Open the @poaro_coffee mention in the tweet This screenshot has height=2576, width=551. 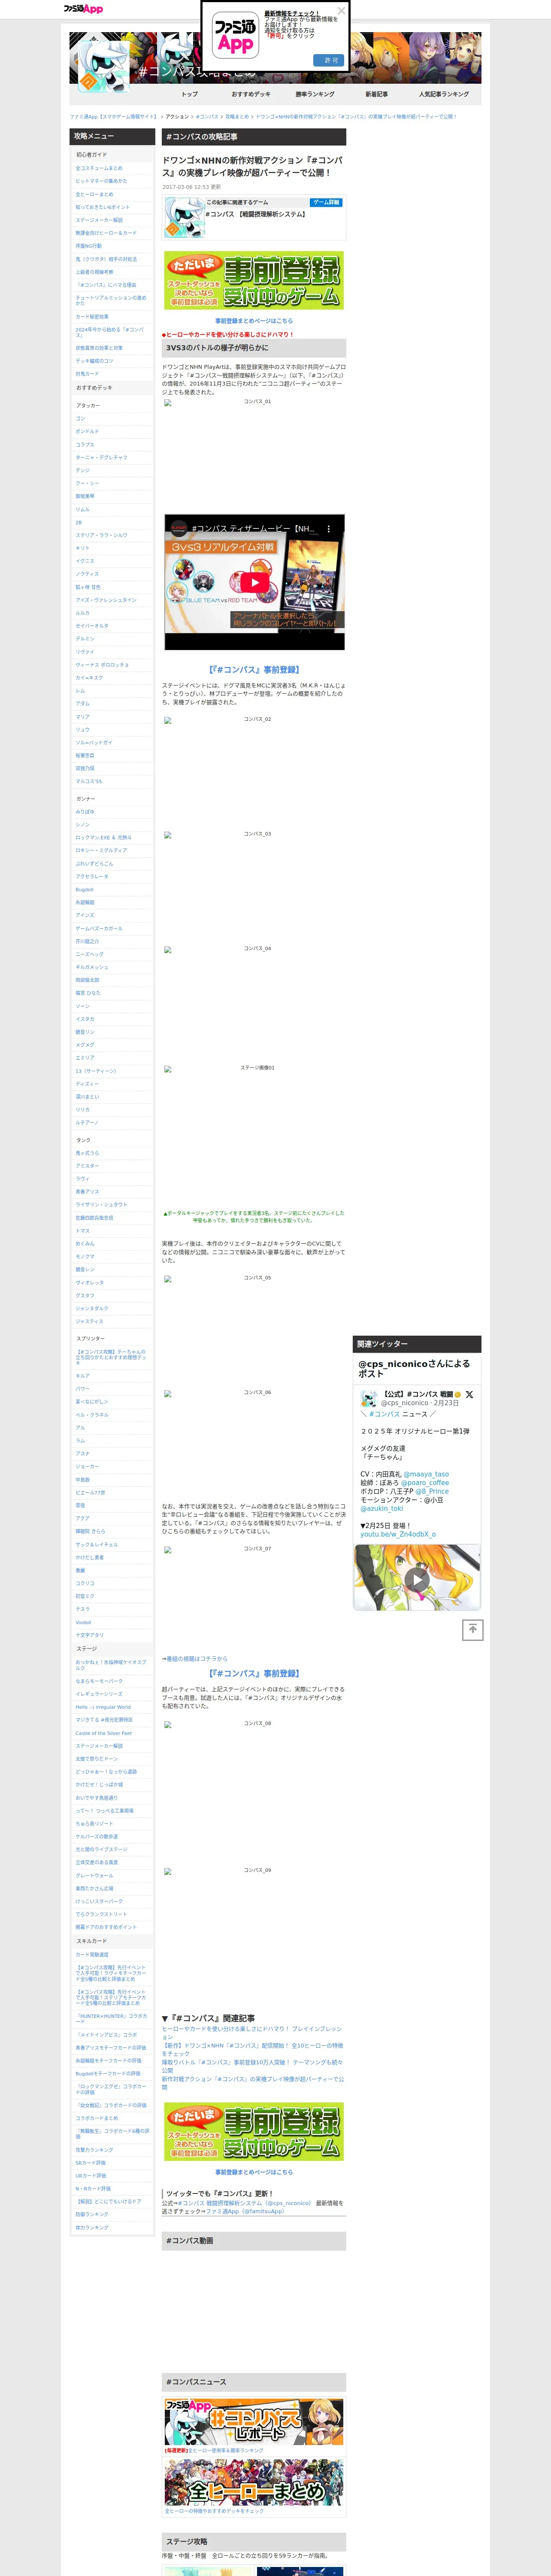pos(425,1483)
